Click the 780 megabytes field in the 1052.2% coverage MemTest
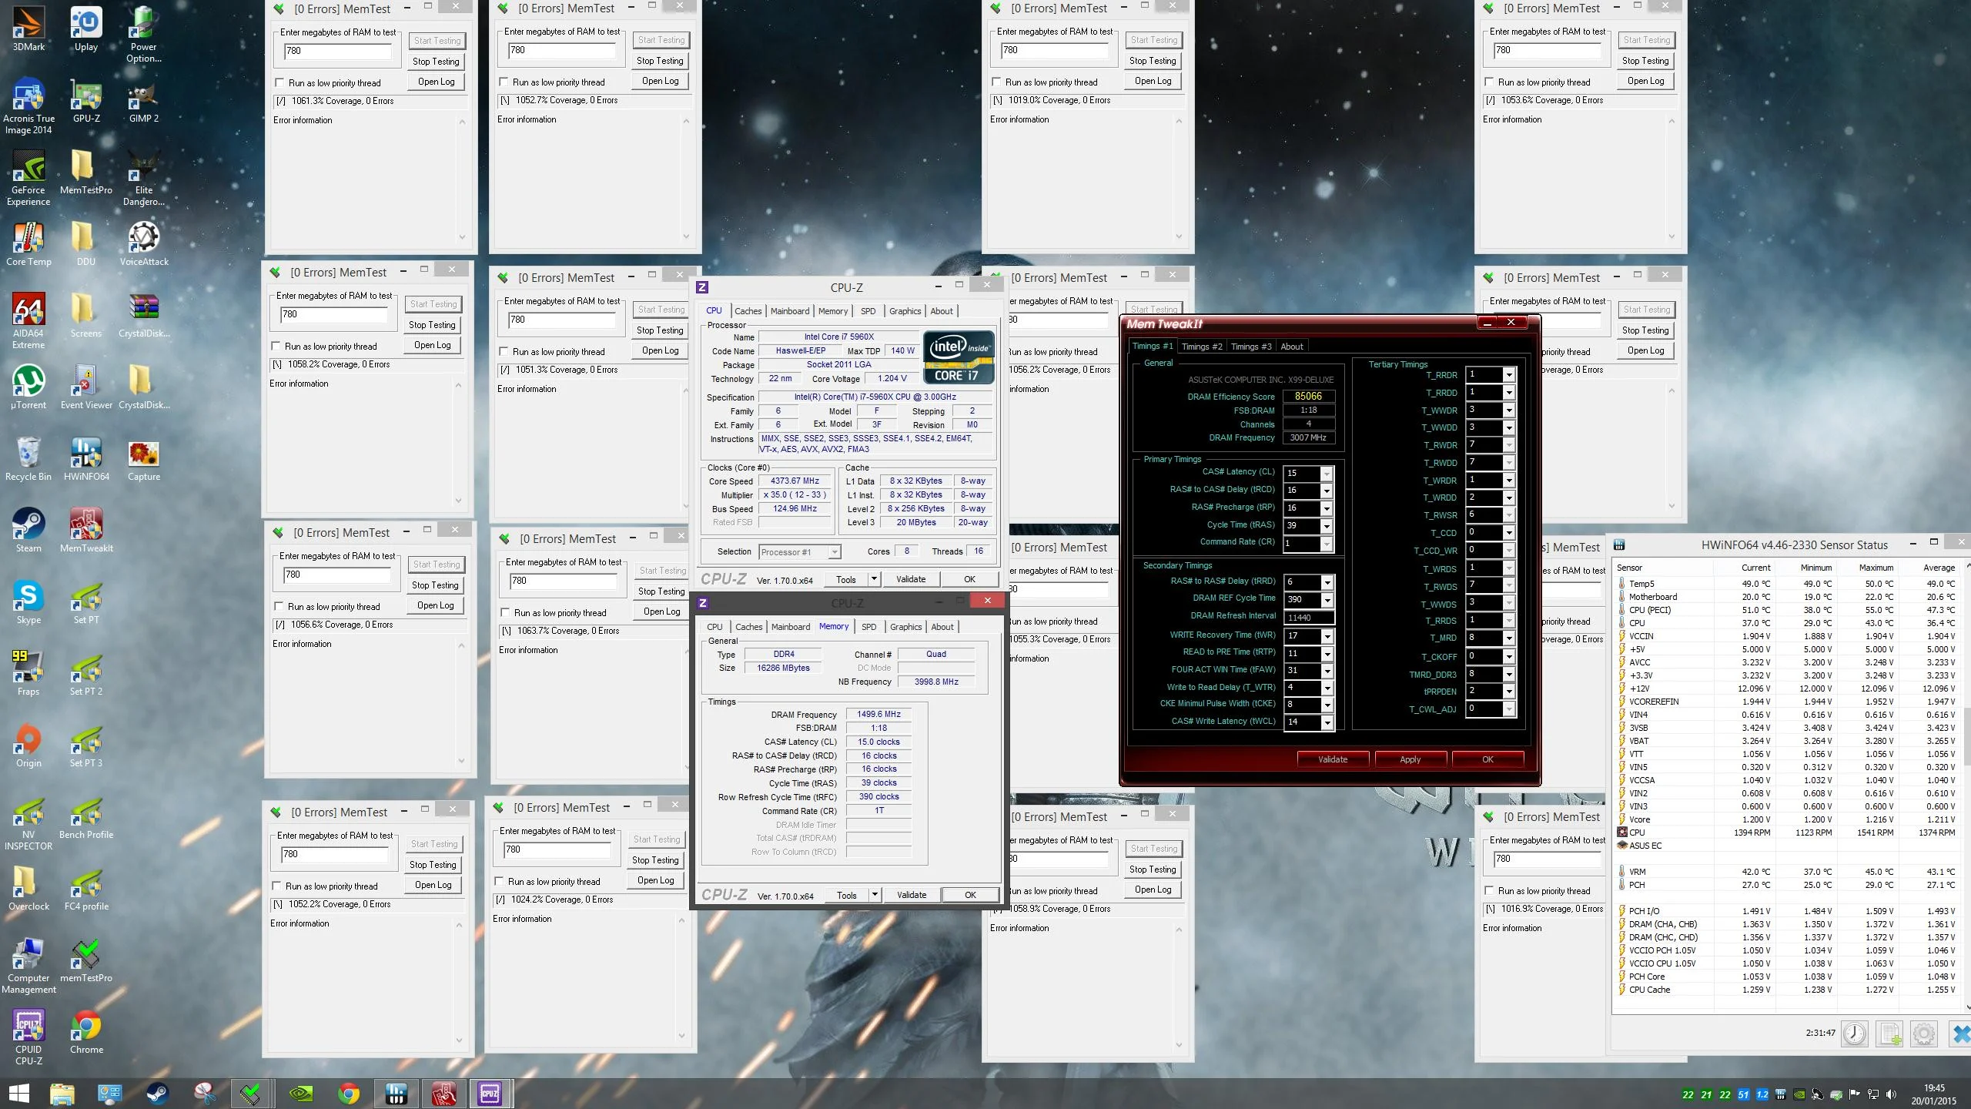 click(334, 854)
